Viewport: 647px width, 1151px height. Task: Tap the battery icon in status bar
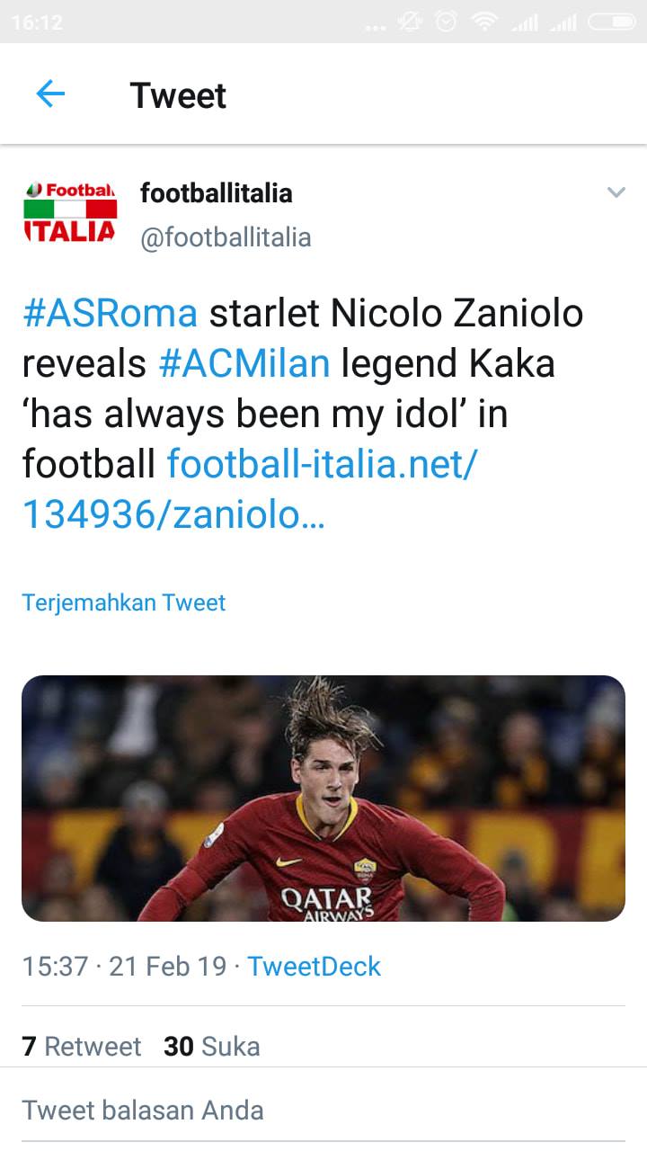click(x=612, y=22)
